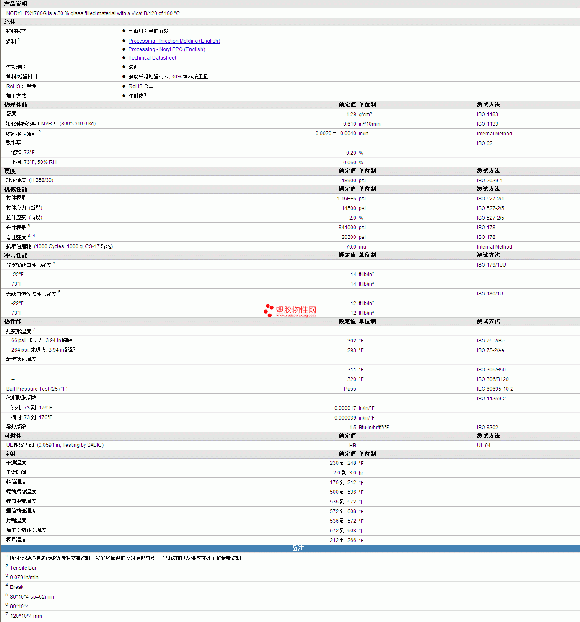Screen dimensions: 580x622
Task: Select the 可燃性 section header
Action: (x=13, y=436)
